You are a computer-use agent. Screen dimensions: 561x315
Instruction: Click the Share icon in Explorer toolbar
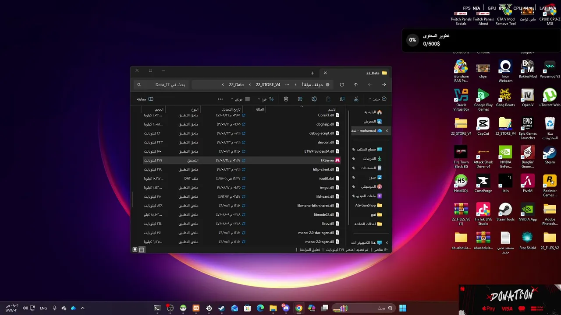point(300,99)
